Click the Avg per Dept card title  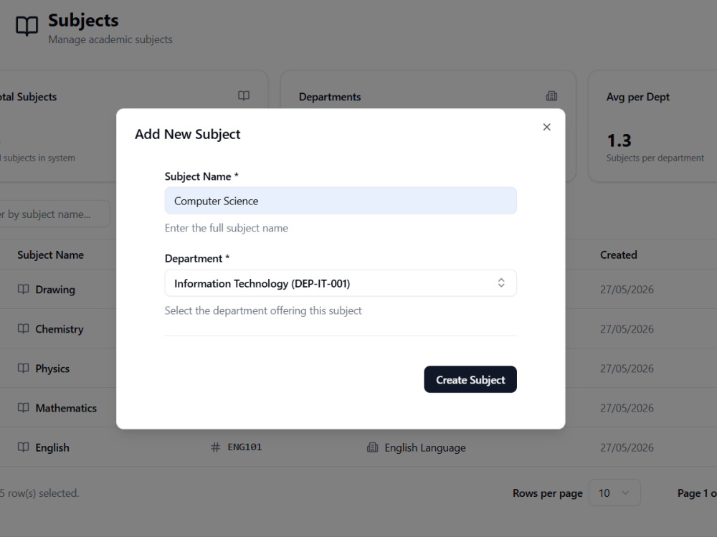(x=638, y=97)
